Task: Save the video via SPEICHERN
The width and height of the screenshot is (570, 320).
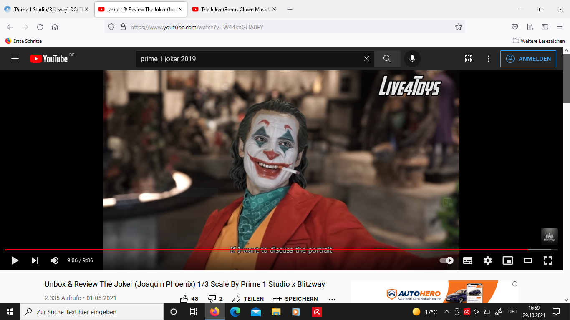Action: click(295, 299)
